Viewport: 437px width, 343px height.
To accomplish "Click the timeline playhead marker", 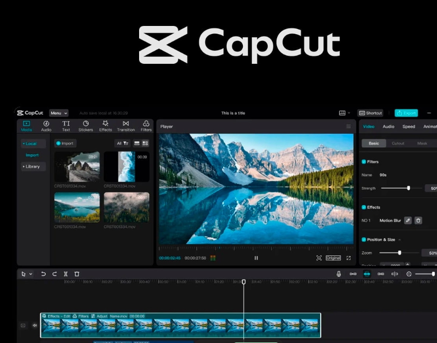I will (x=243, y=282).
